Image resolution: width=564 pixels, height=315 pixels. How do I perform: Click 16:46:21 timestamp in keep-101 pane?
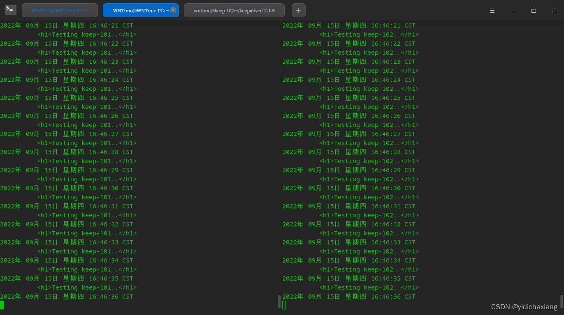coord(104,25)
